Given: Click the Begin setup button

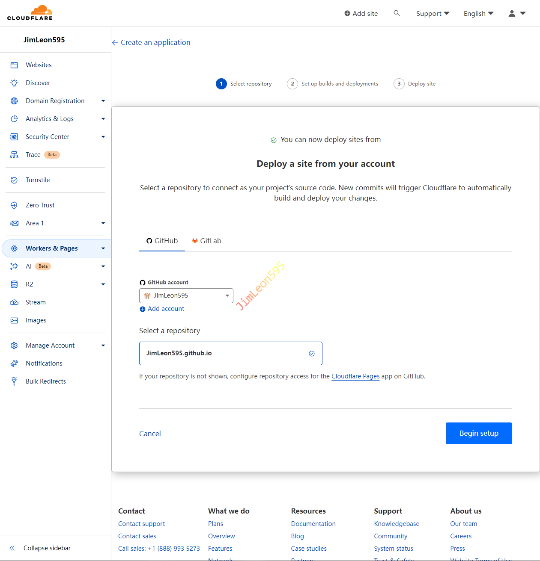Looking at the screenshot, I should 478,433.
